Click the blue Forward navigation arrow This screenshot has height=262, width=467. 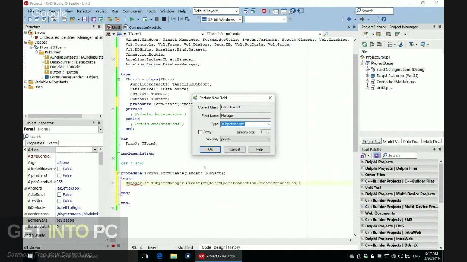click(x=362, y=19)
